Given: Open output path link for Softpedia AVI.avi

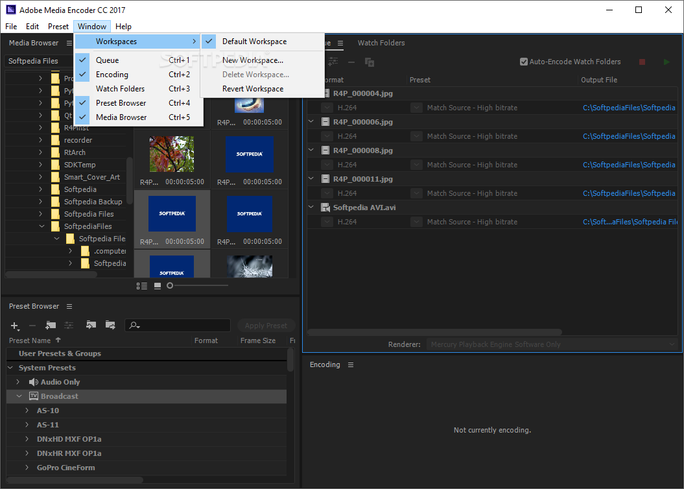Looking at the screenshot, I should pos(630,222).
